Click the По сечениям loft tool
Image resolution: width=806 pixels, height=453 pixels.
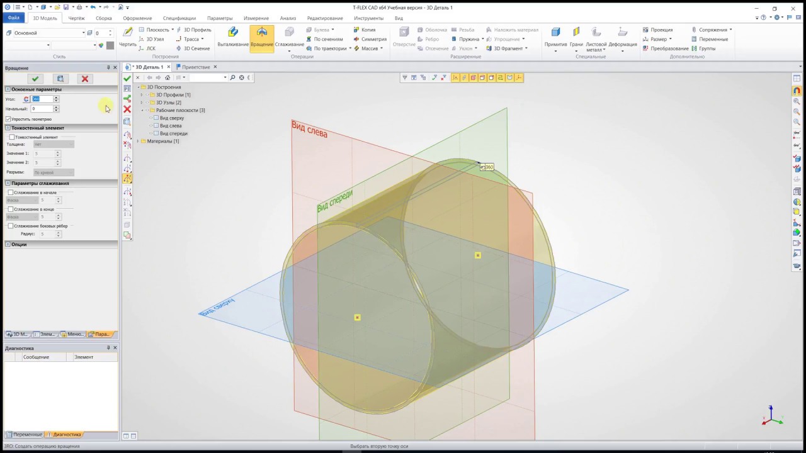(324, 39)
